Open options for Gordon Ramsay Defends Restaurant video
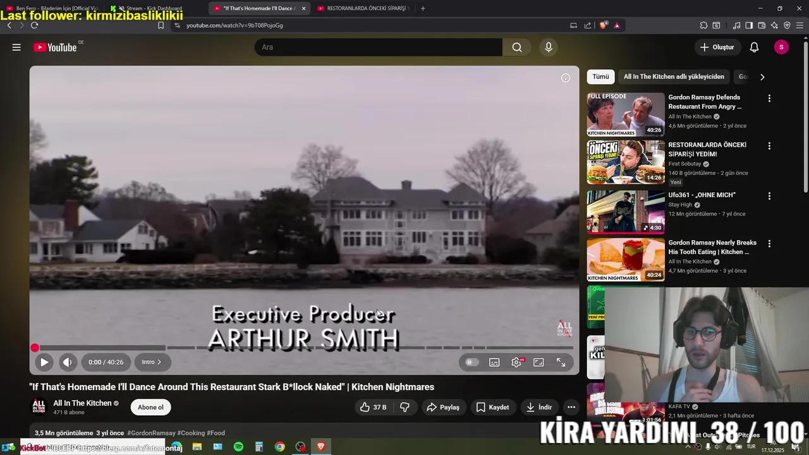 pos(769,99)
